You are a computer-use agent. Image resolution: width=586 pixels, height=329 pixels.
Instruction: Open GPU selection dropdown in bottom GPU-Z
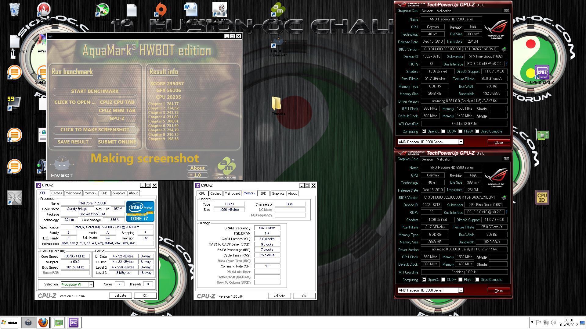(430, 290)
